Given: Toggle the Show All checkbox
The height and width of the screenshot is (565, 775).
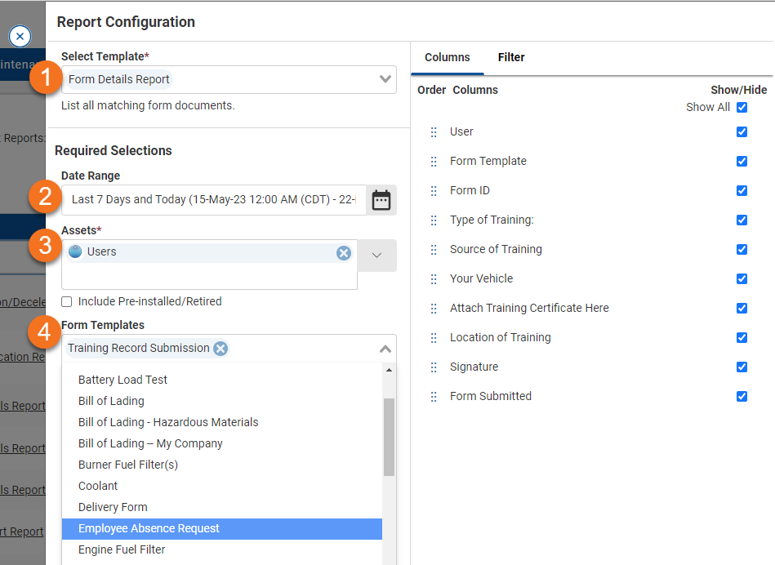Looking at the screenshot, I should click(742, 107).
